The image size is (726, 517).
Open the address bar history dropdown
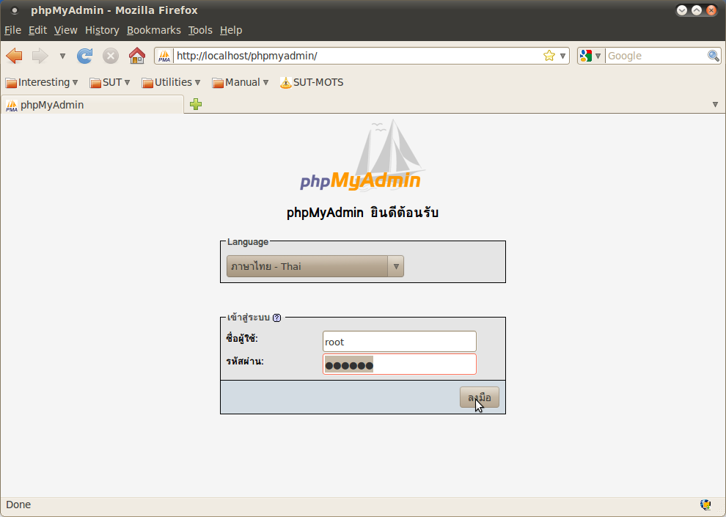click(x=562, y=56)
